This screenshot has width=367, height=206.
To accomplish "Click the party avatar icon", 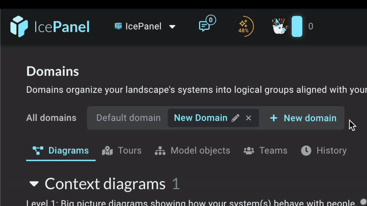I will 280,27.
